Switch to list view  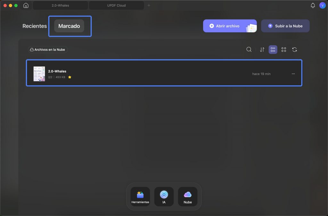click(x=273, y=50)
